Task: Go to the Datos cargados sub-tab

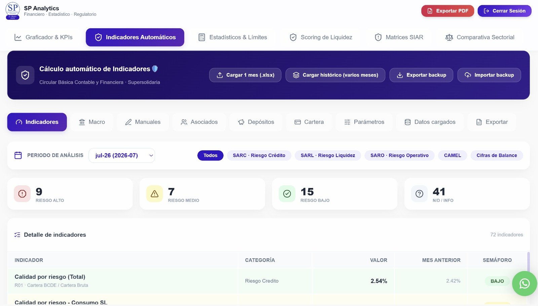Action: coord(430,122)
